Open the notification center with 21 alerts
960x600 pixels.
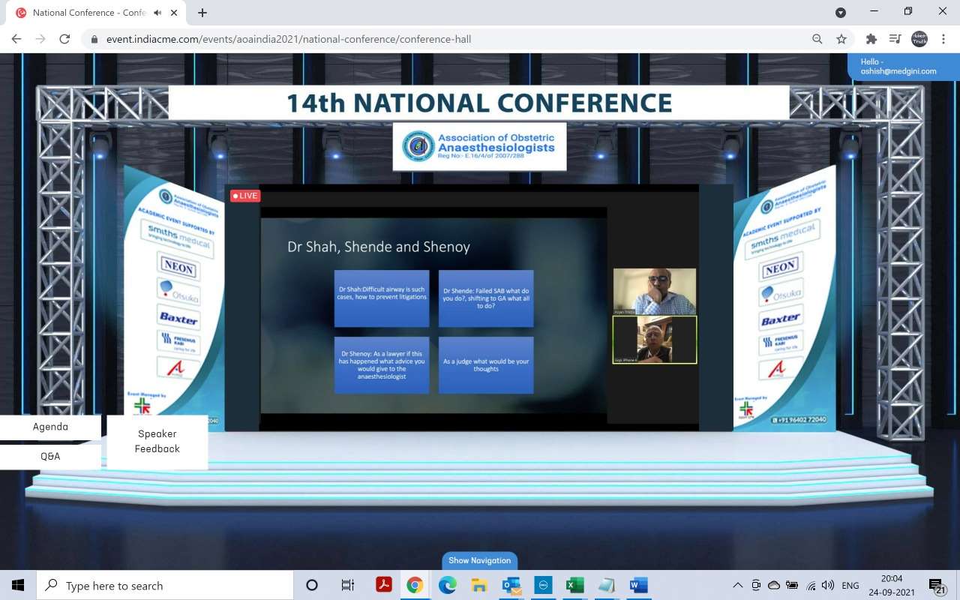[x=937, y=586]
